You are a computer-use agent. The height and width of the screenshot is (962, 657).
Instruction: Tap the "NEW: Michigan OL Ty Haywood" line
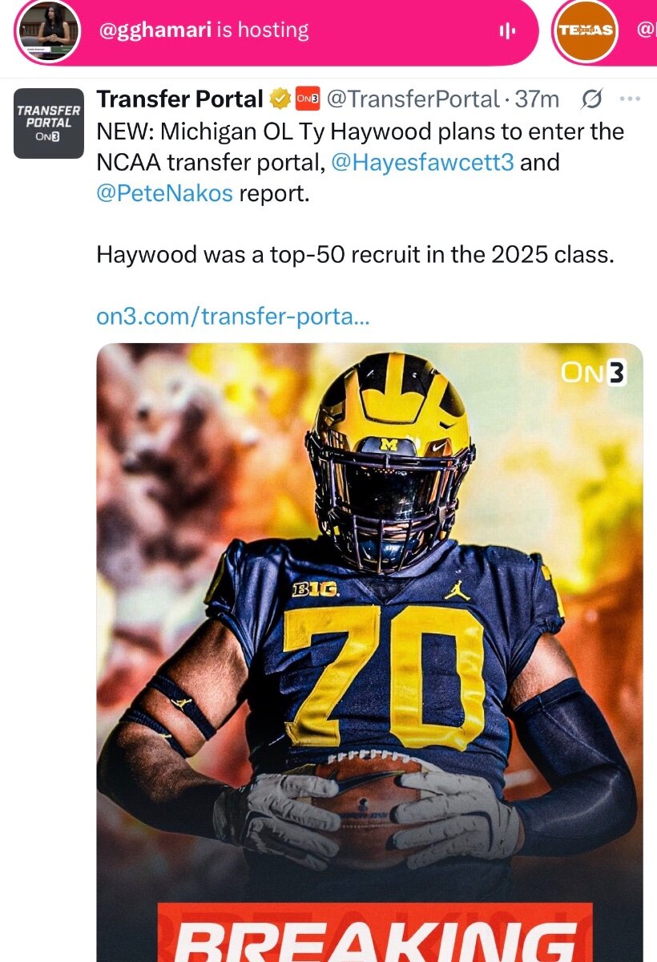click(x=360, y=131)
